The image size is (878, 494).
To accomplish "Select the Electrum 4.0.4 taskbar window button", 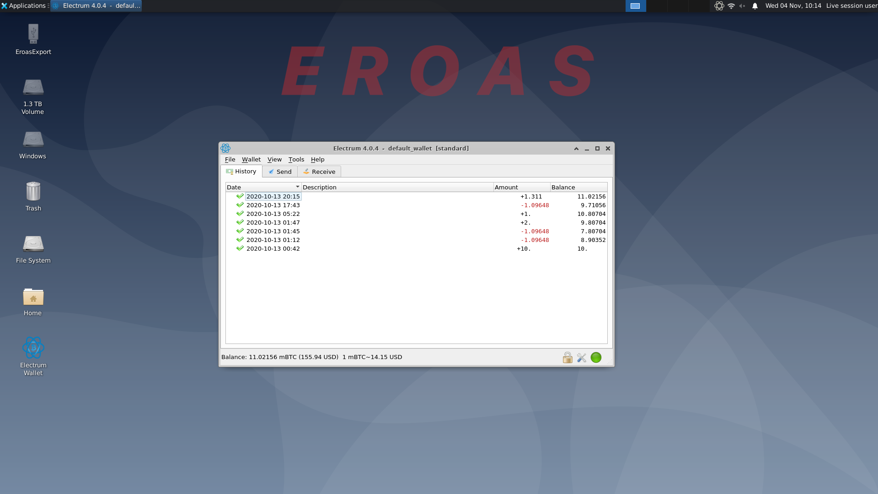I will coord(96,6).
